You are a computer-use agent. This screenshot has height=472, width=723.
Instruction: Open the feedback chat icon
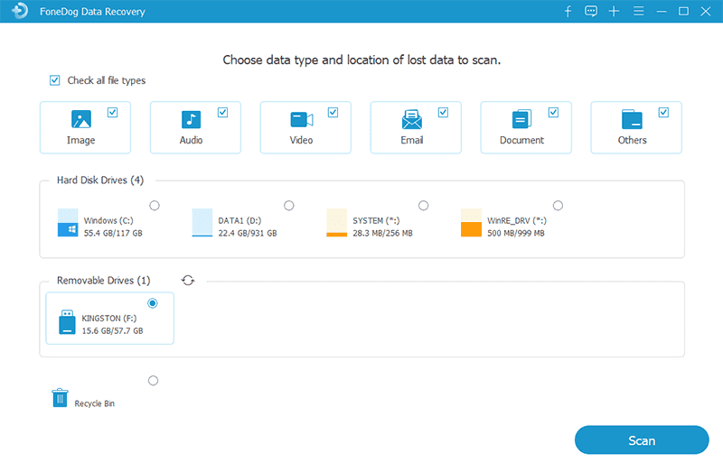591,12
